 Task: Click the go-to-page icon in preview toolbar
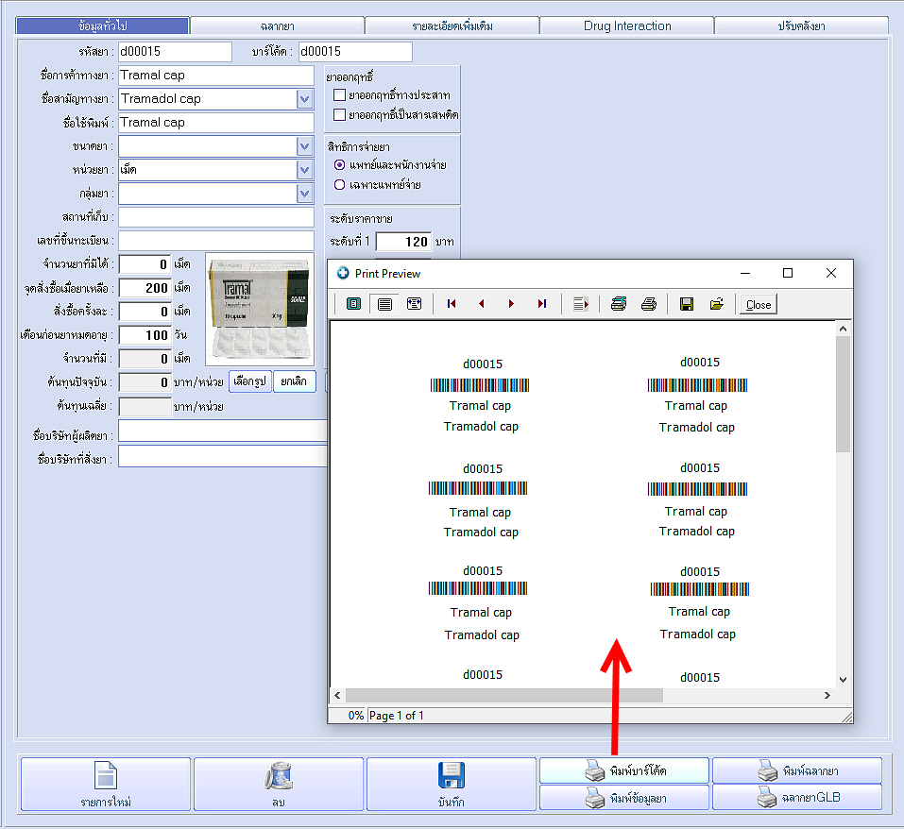(x=581, y=304)
